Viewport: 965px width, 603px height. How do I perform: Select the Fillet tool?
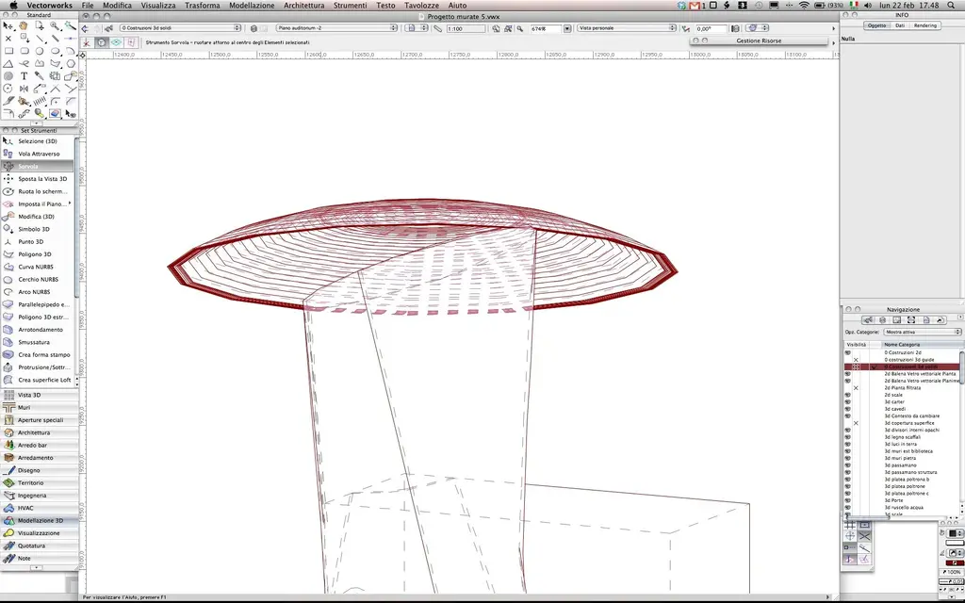pyautogui.click(x=55, y=102)
